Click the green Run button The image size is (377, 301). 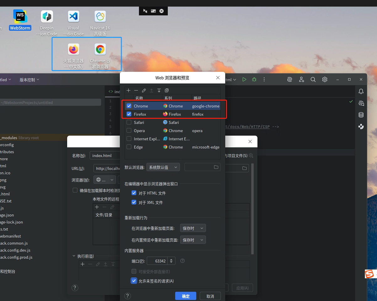tap(244, 80)
